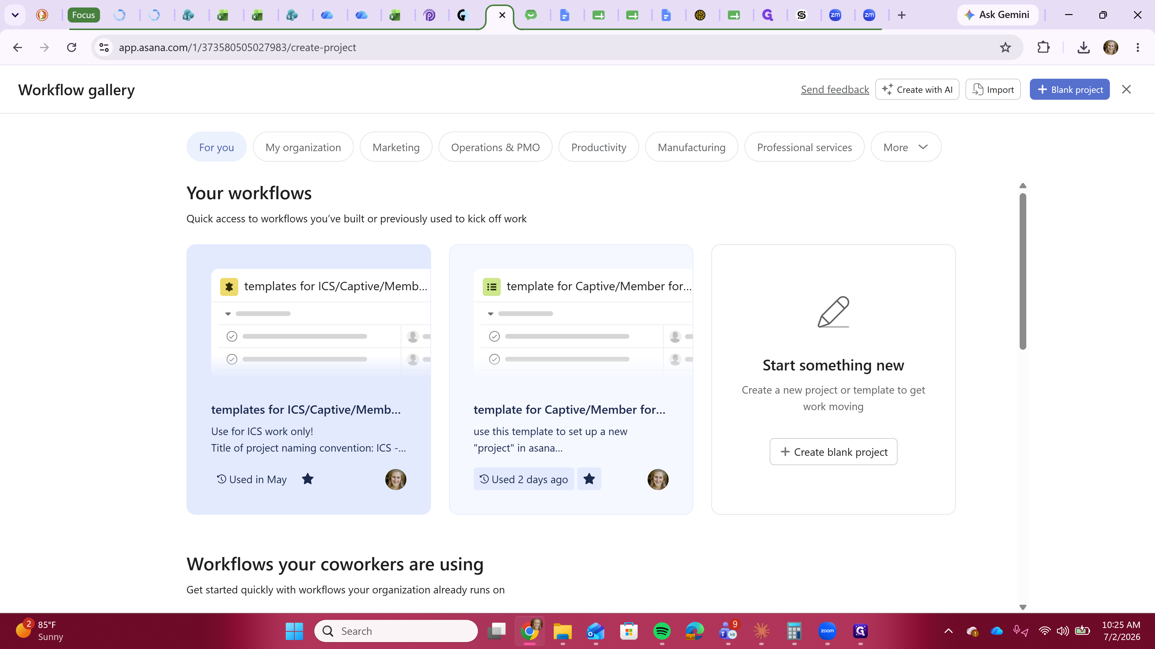Open the Send feedback link
Viewport: 1155px width, 649px height.
(835, 90)
